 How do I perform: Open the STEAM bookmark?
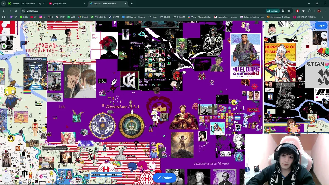click(x=114, y=17)
